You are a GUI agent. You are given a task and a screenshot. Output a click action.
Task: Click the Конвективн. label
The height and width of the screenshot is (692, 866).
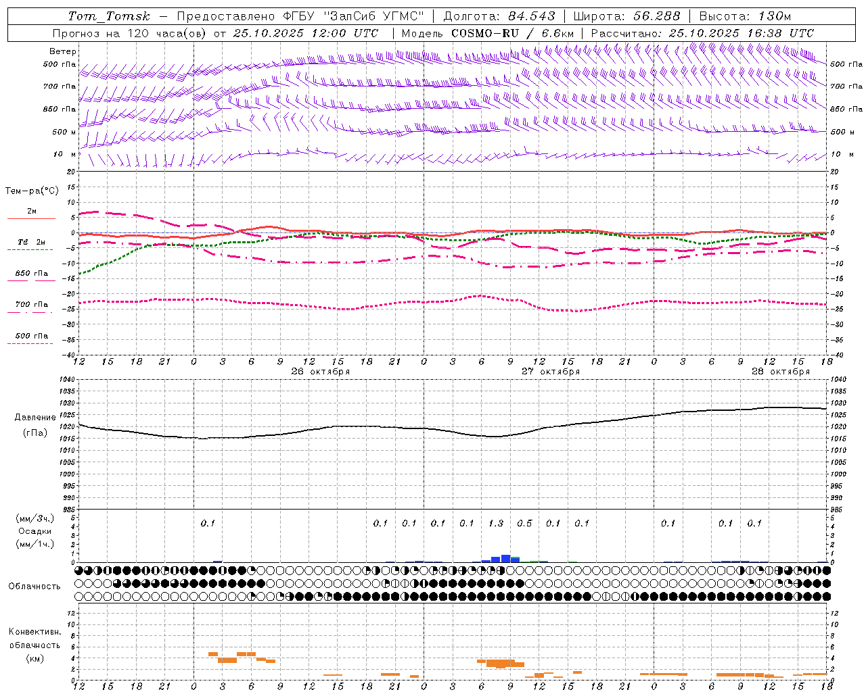(35, 632)
